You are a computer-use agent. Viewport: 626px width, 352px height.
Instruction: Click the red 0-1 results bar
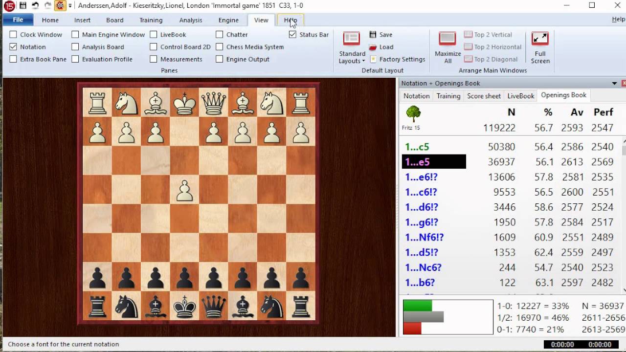[412, 329]
